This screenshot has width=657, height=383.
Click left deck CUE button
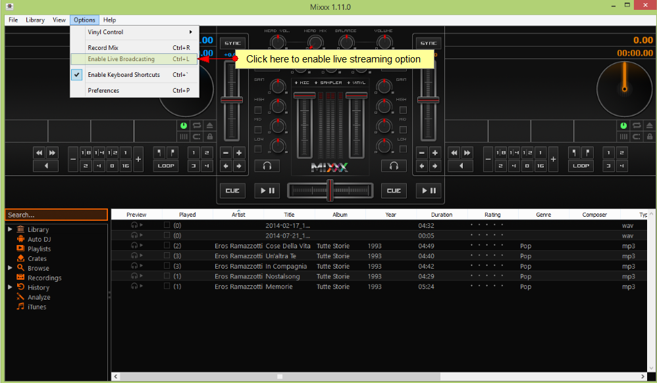click(x=232, y=191)
